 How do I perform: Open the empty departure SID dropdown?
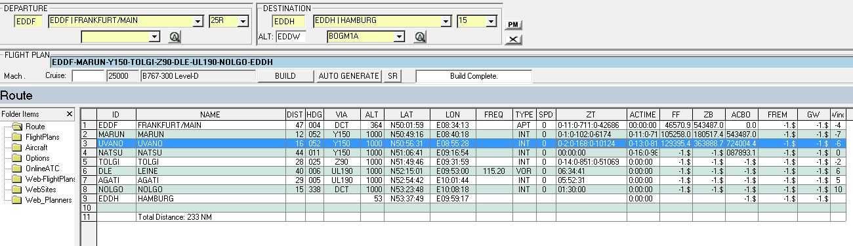(x=155, y=37)
